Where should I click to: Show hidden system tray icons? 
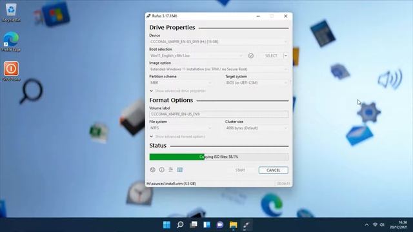coord(367,225)
